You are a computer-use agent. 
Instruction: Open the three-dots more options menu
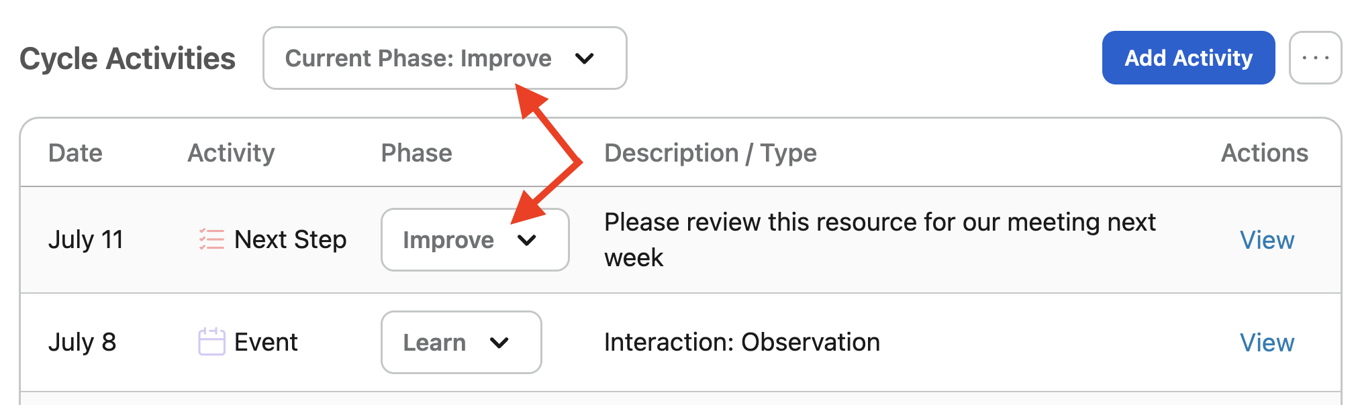1315,58
